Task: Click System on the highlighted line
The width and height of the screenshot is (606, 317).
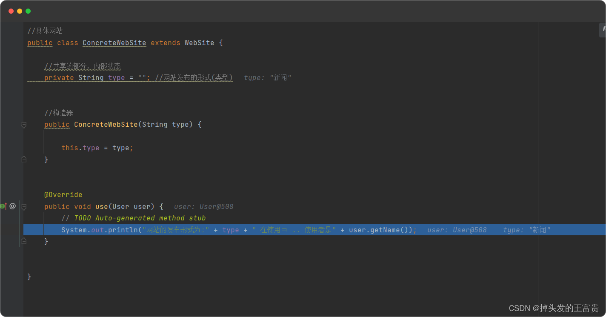Action: [74, 230]
